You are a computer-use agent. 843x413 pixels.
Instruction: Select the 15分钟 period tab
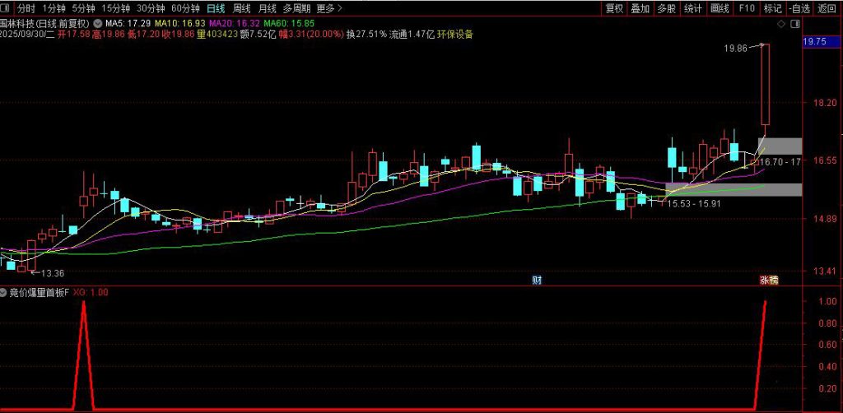pos(115,8)
